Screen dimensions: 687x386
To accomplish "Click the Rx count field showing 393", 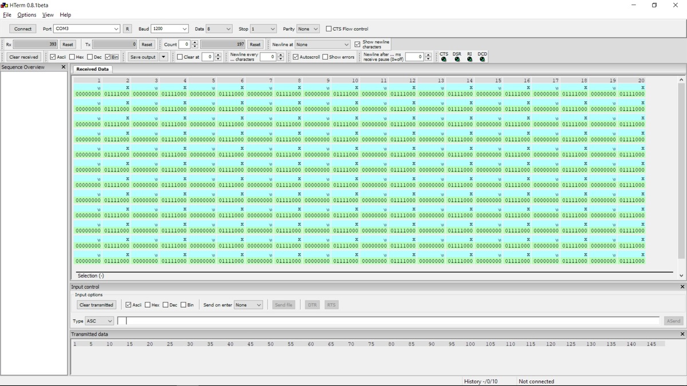I will click(x=35, y=44).
